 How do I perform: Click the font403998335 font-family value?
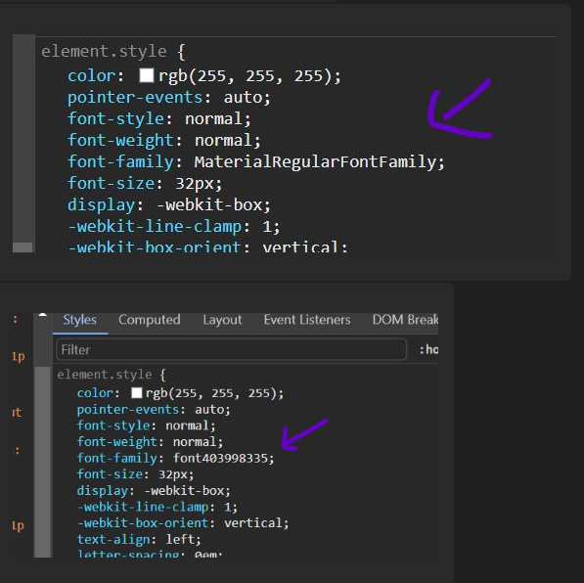point(220,458)
